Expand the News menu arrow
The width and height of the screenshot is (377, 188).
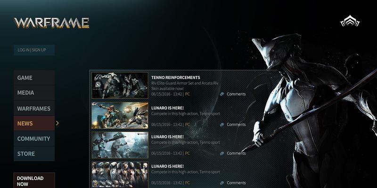[57, 123]
